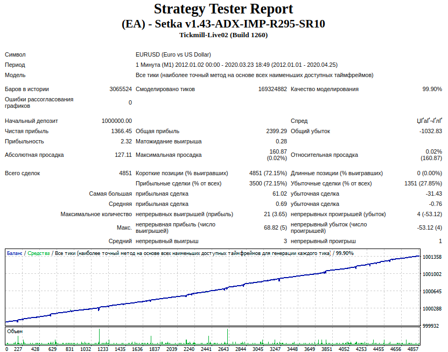
Task: Select the maximal consecutive loss value '-53.12 (4)'
Action: coord(430,228)
